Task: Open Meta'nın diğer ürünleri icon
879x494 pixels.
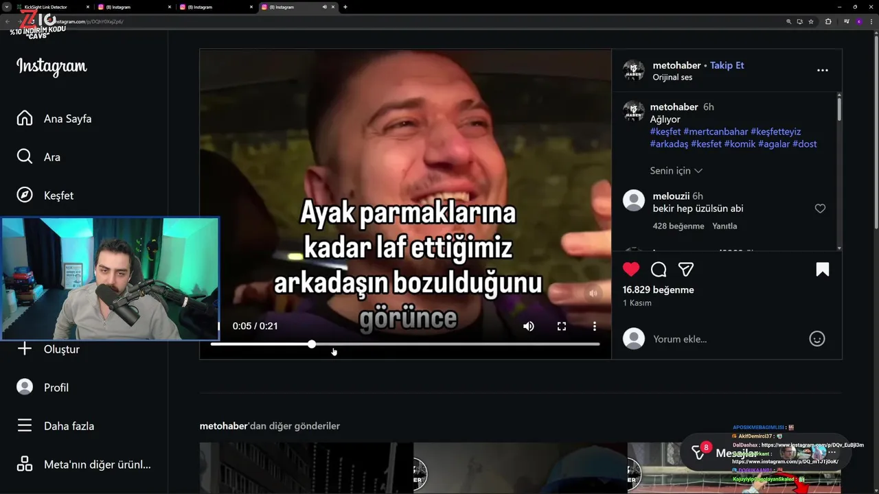Action: (x=25, y=464)
